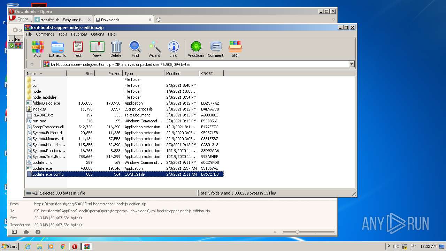Select folderDialog.exe file

46,103
